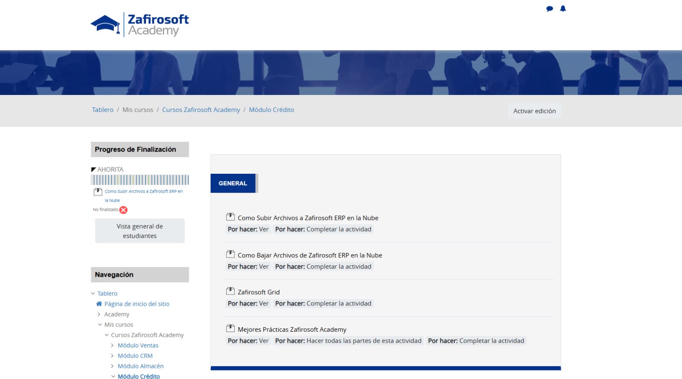This screenshot has width=682, height=379.
Task: Open Módulo Crédito breadcrumb link
Action: [272, 110]
